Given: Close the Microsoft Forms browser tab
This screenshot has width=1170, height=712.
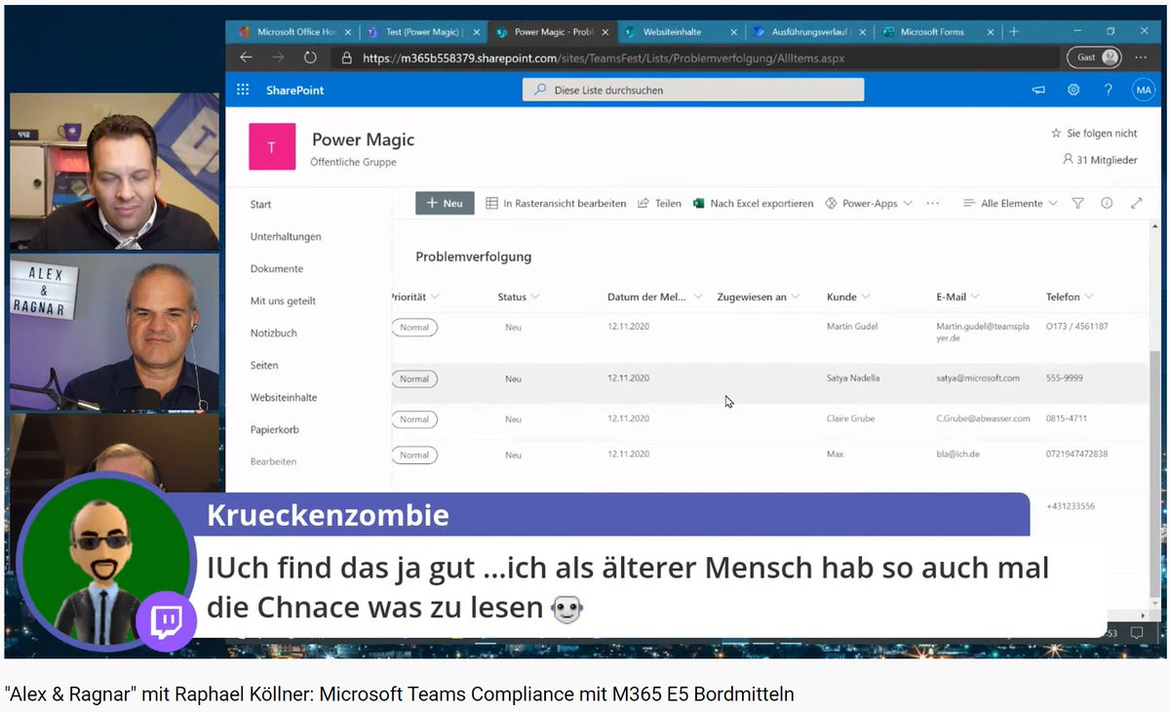Looking at the screenshot, I should pyautogui.click(x=992, y=32).
